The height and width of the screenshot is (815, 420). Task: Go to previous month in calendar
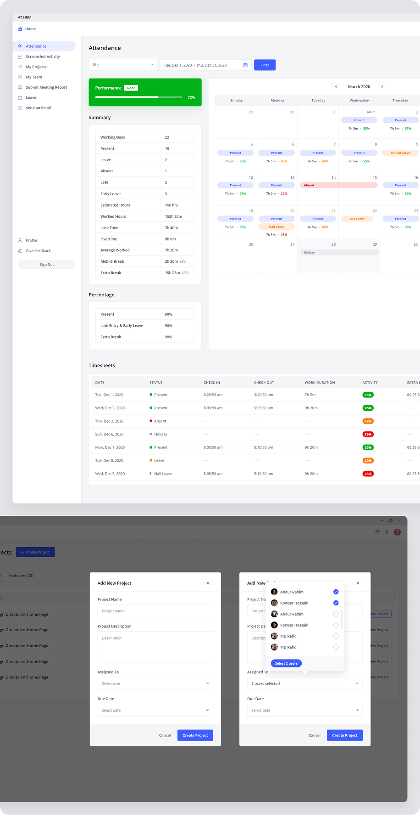point(336,86)
